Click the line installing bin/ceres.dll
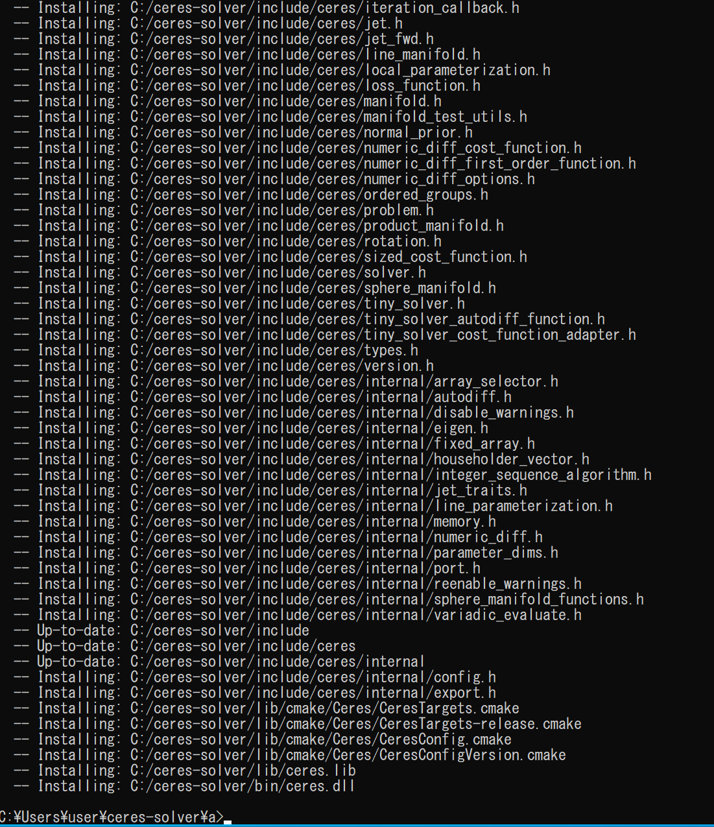714x827 pixels. [184, 786]
